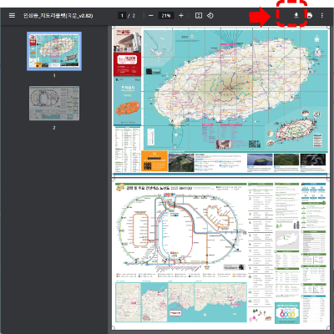Click the download PDF icon

(x=296, y=15)
